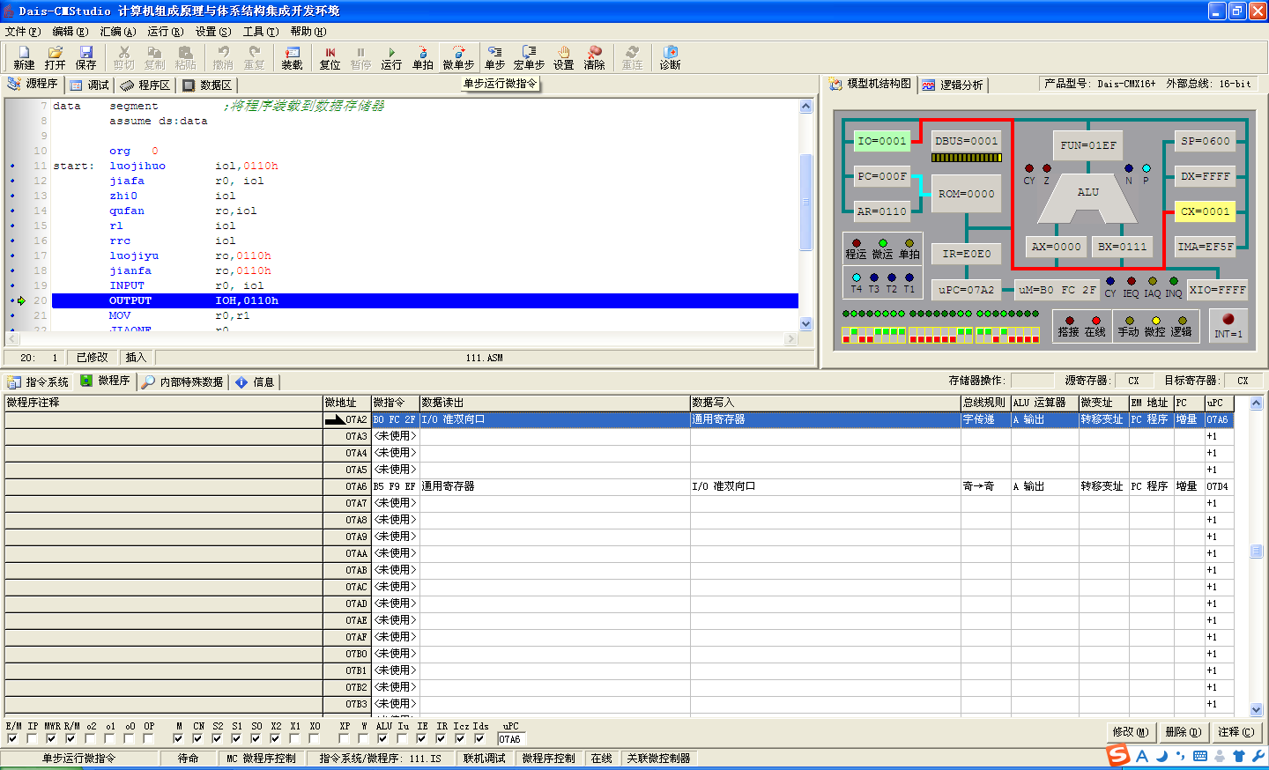The height and width of the screenshot is (770, 1269).
Task: Switch to the 程序区 tab
Action: (146, 85)
